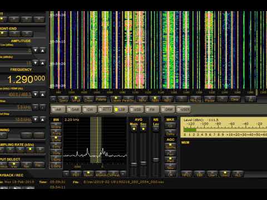Screen dimensions: 267x200
Task: Set AGC to Fast
Action: point(170,153)
